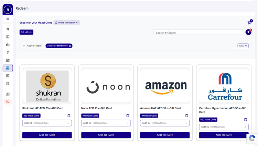
Task: Add Amazon gift card to cart
Action: click(165, 135)
